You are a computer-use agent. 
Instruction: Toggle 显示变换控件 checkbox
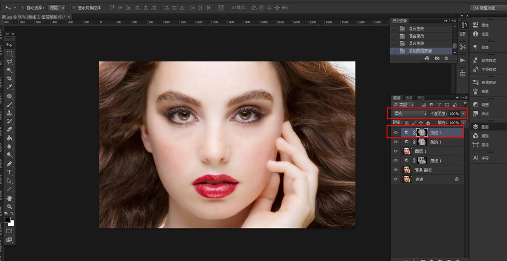pyautogui.click(x=74, y=7)
